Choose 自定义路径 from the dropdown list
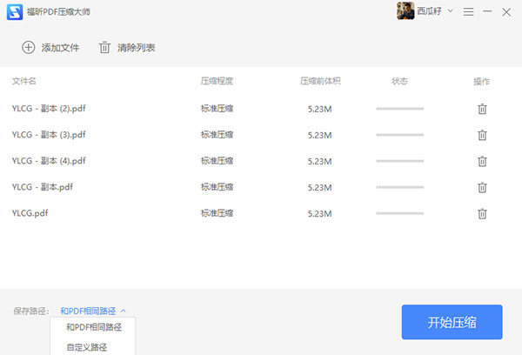522x355 pixels. (x=87, y=347)
